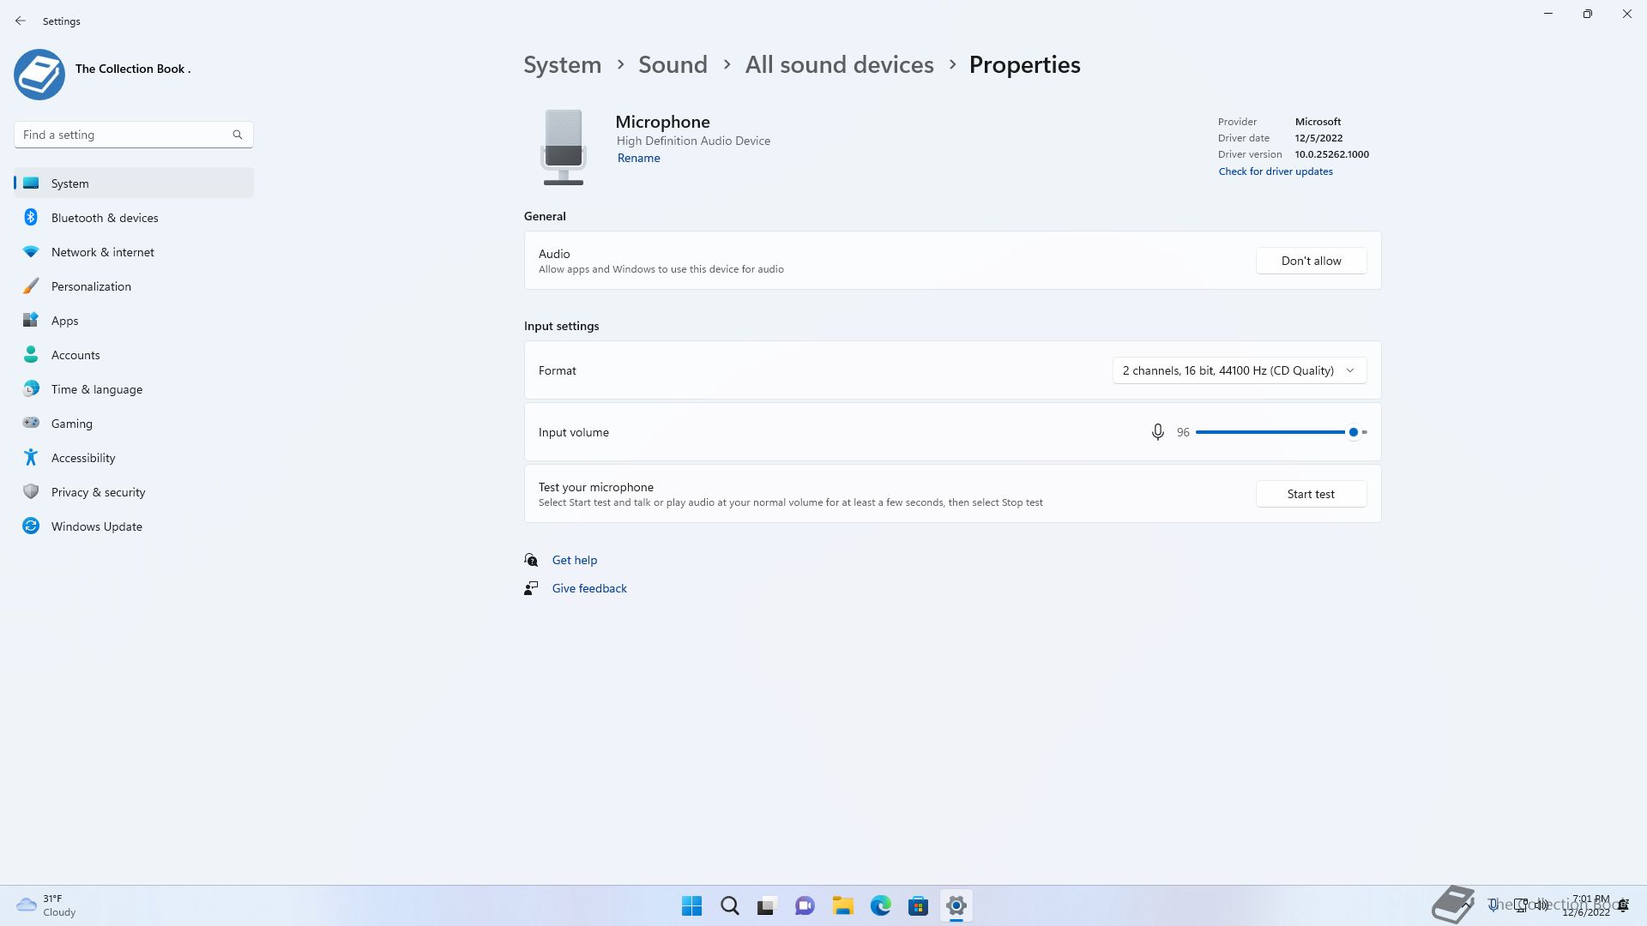Launch File Explorer from taskbar
The image size is (1647, 926).
point(842,905)
